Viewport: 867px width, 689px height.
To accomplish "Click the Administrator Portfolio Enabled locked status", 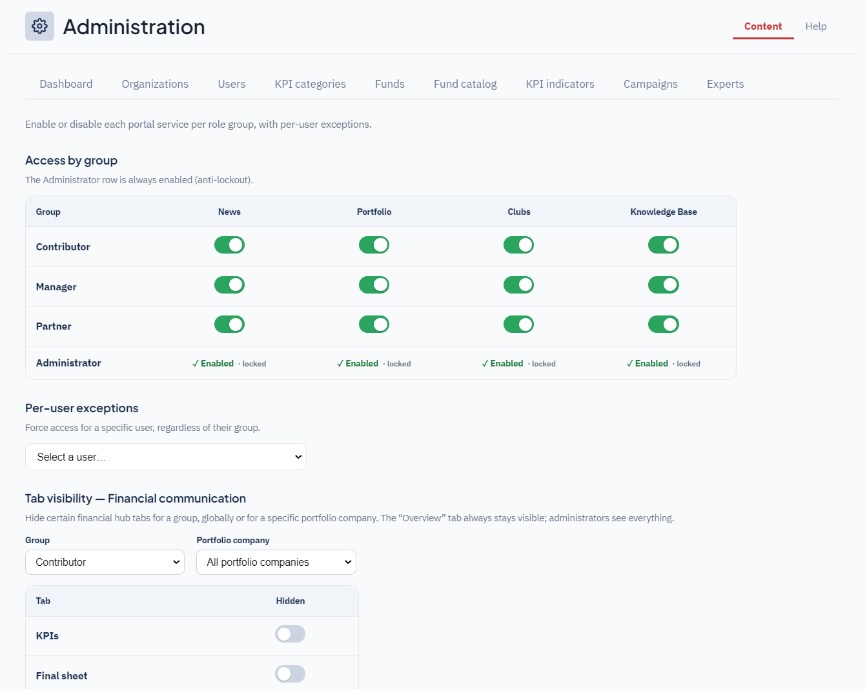I will click(x=374, y=363).
